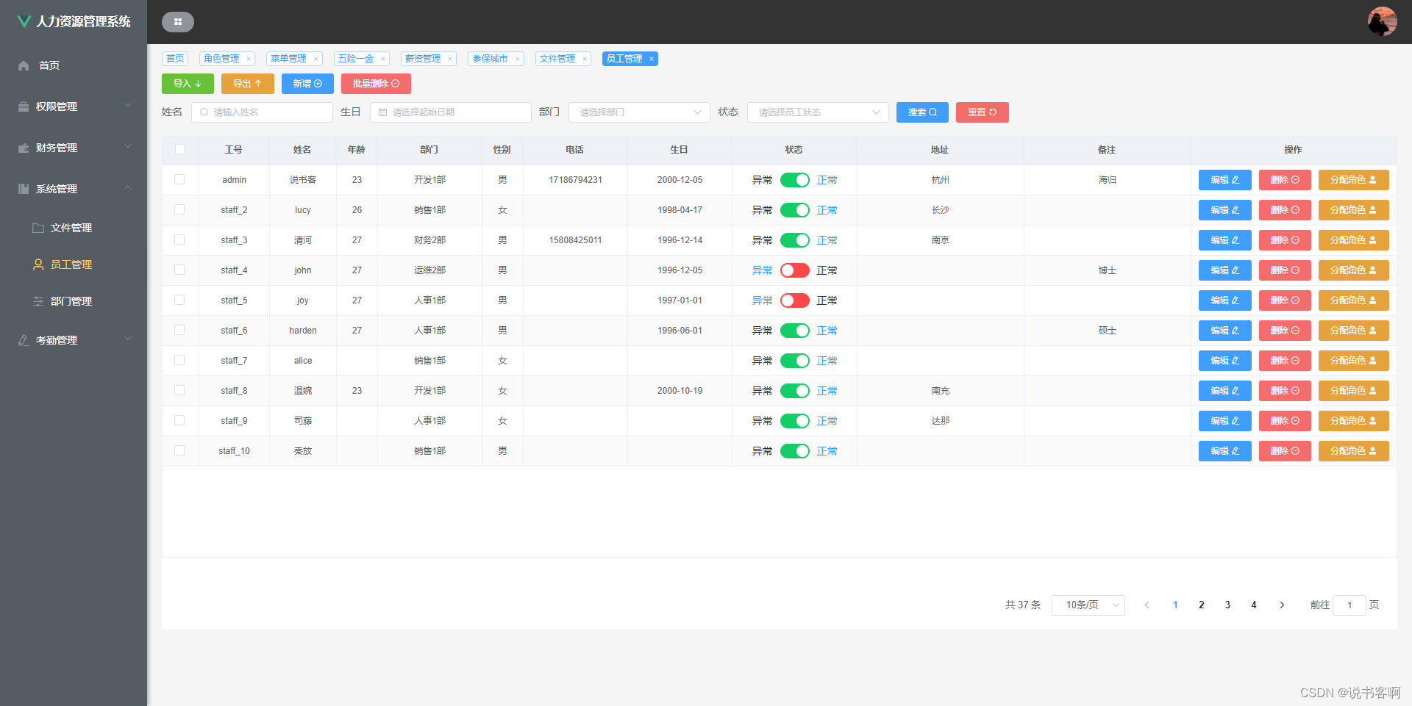The image size is (1412, 706).
Task: Close the 员工管理 tab
Action: click(x=651, y=59)
